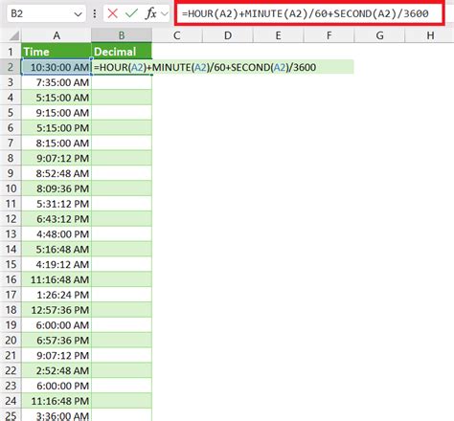Select the cell with 7:35:00 AM
Viewport: 454px width, 421px height.
57,82
